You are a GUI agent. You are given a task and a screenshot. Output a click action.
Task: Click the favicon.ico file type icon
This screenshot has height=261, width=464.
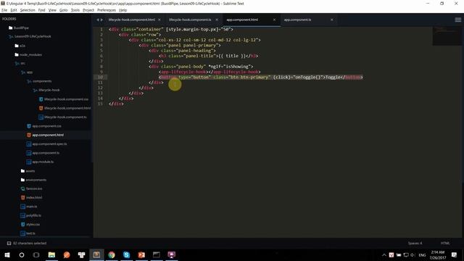(22, 188)
